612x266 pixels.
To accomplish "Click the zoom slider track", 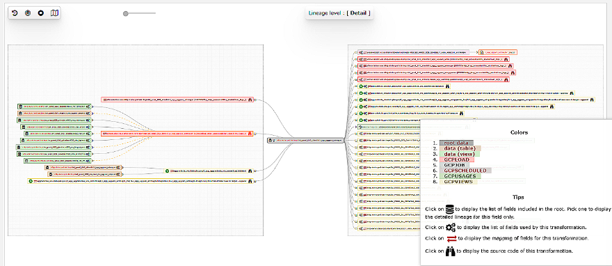I will point(140,14).
